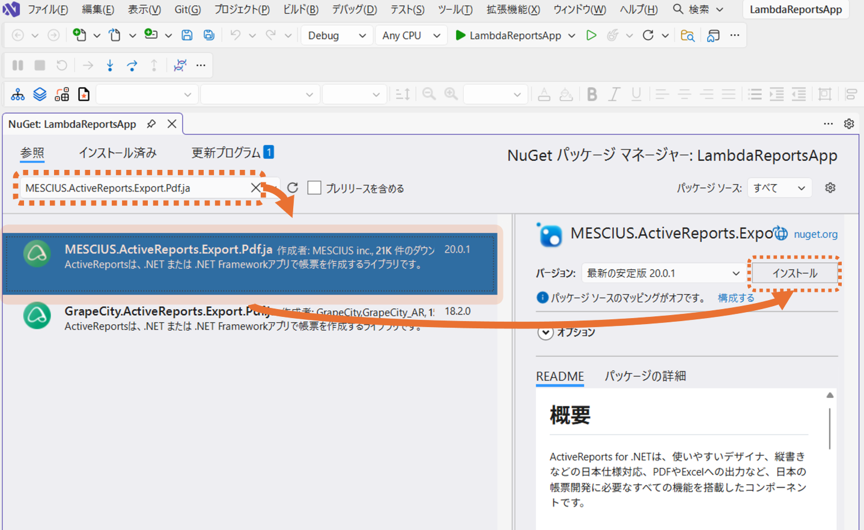The image size is (864, 530).
Task: Click the package search input field
Action: (x=135, y=188)
